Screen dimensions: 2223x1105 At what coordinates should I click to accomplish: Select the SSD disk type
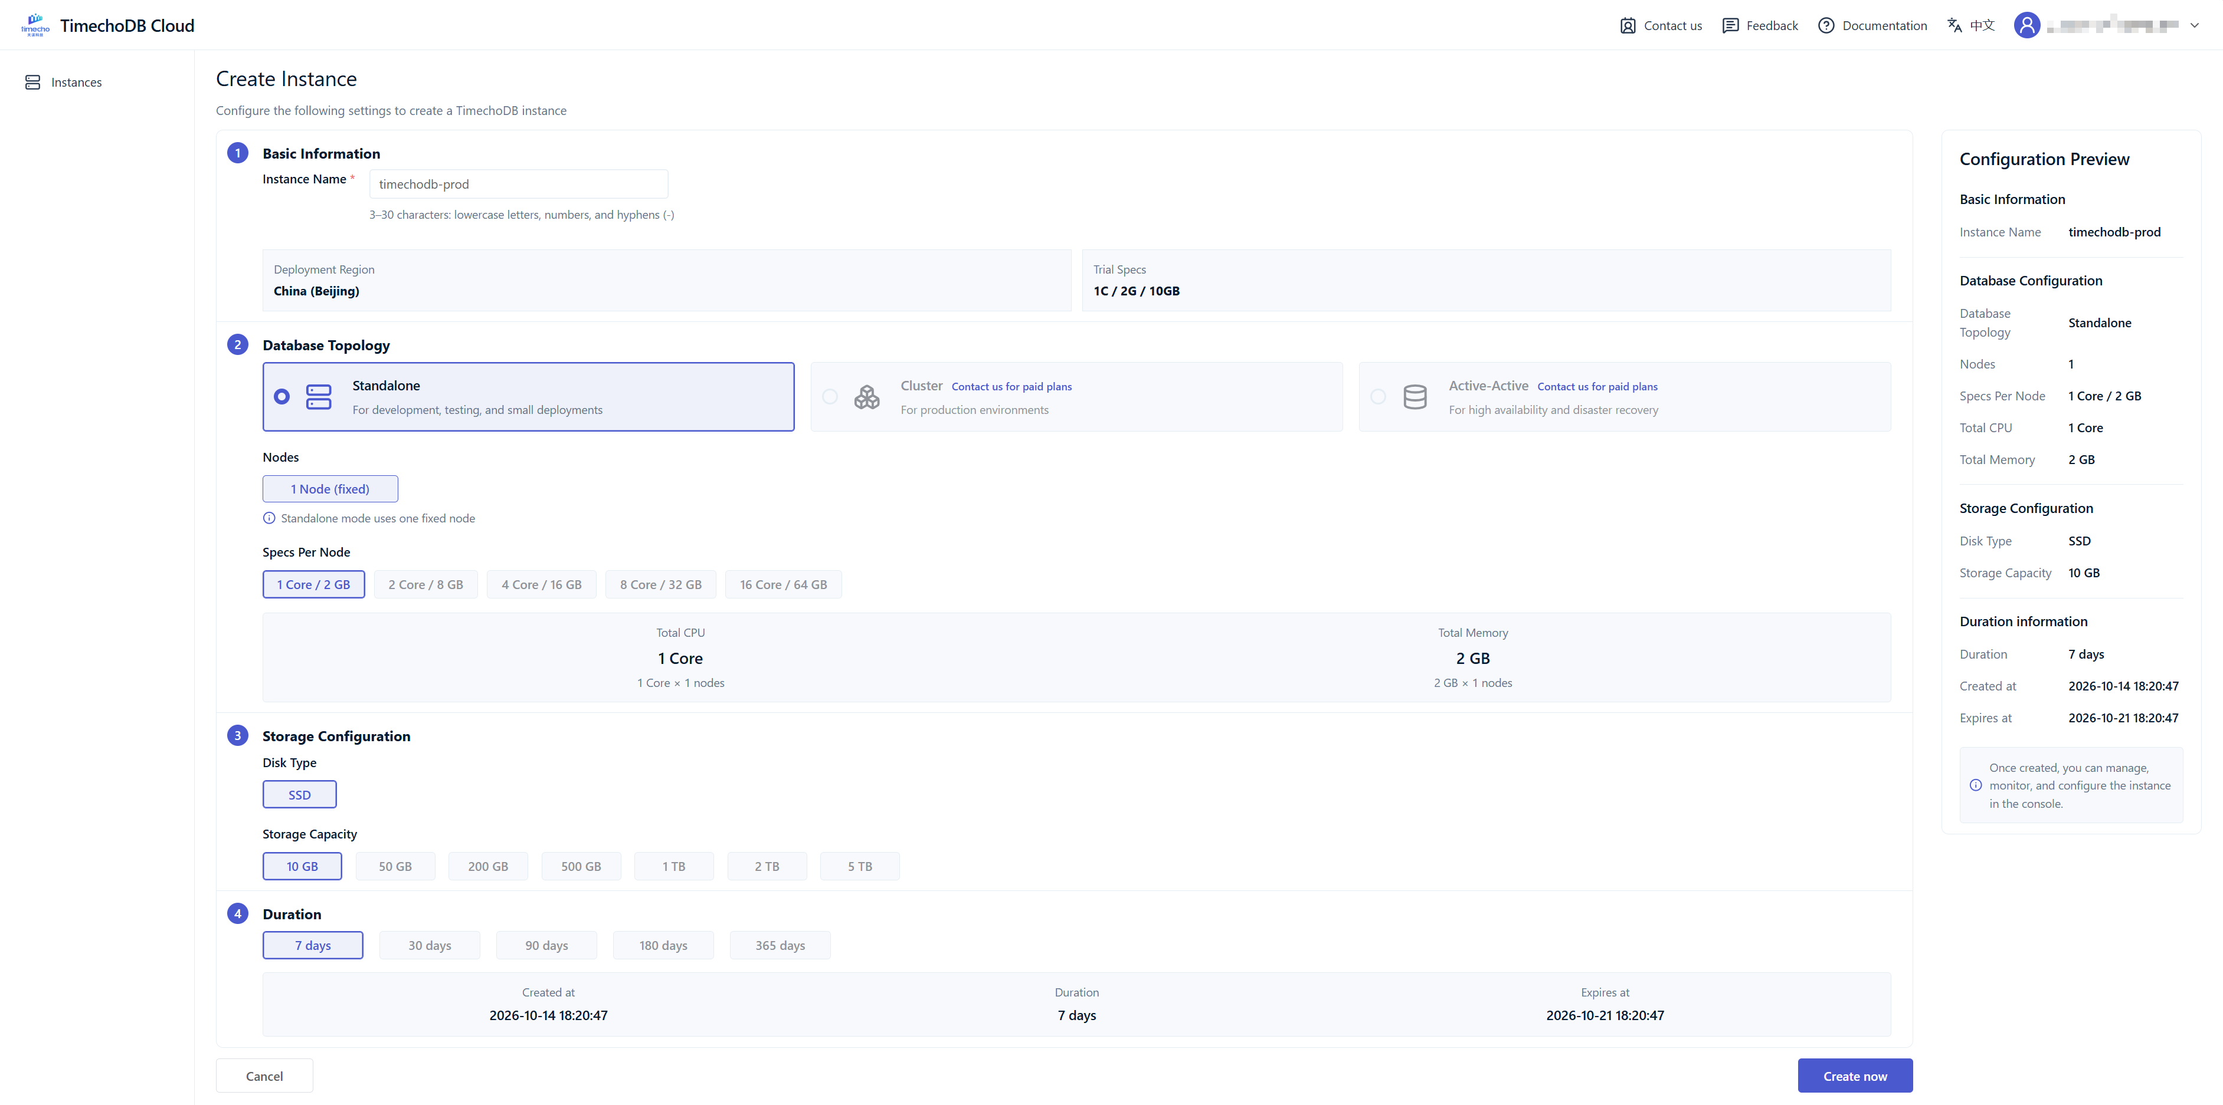pos(299,795)
